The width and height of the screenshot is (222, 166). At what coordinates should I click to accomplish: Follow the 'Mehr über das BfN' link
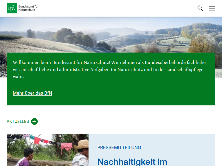[32, 93]
